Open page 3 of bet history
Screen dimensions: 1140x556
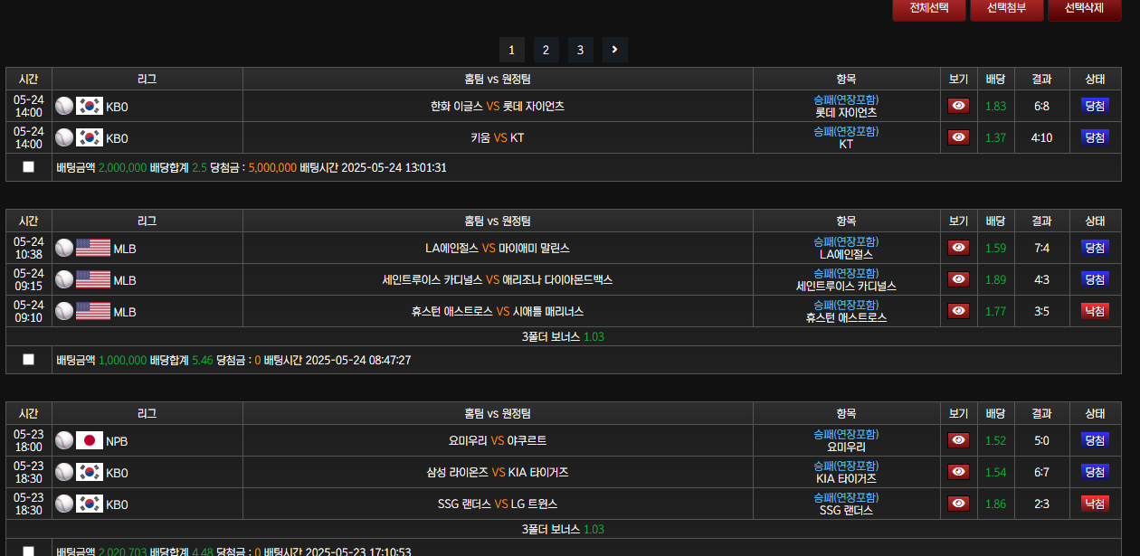(x=580, y=50)
